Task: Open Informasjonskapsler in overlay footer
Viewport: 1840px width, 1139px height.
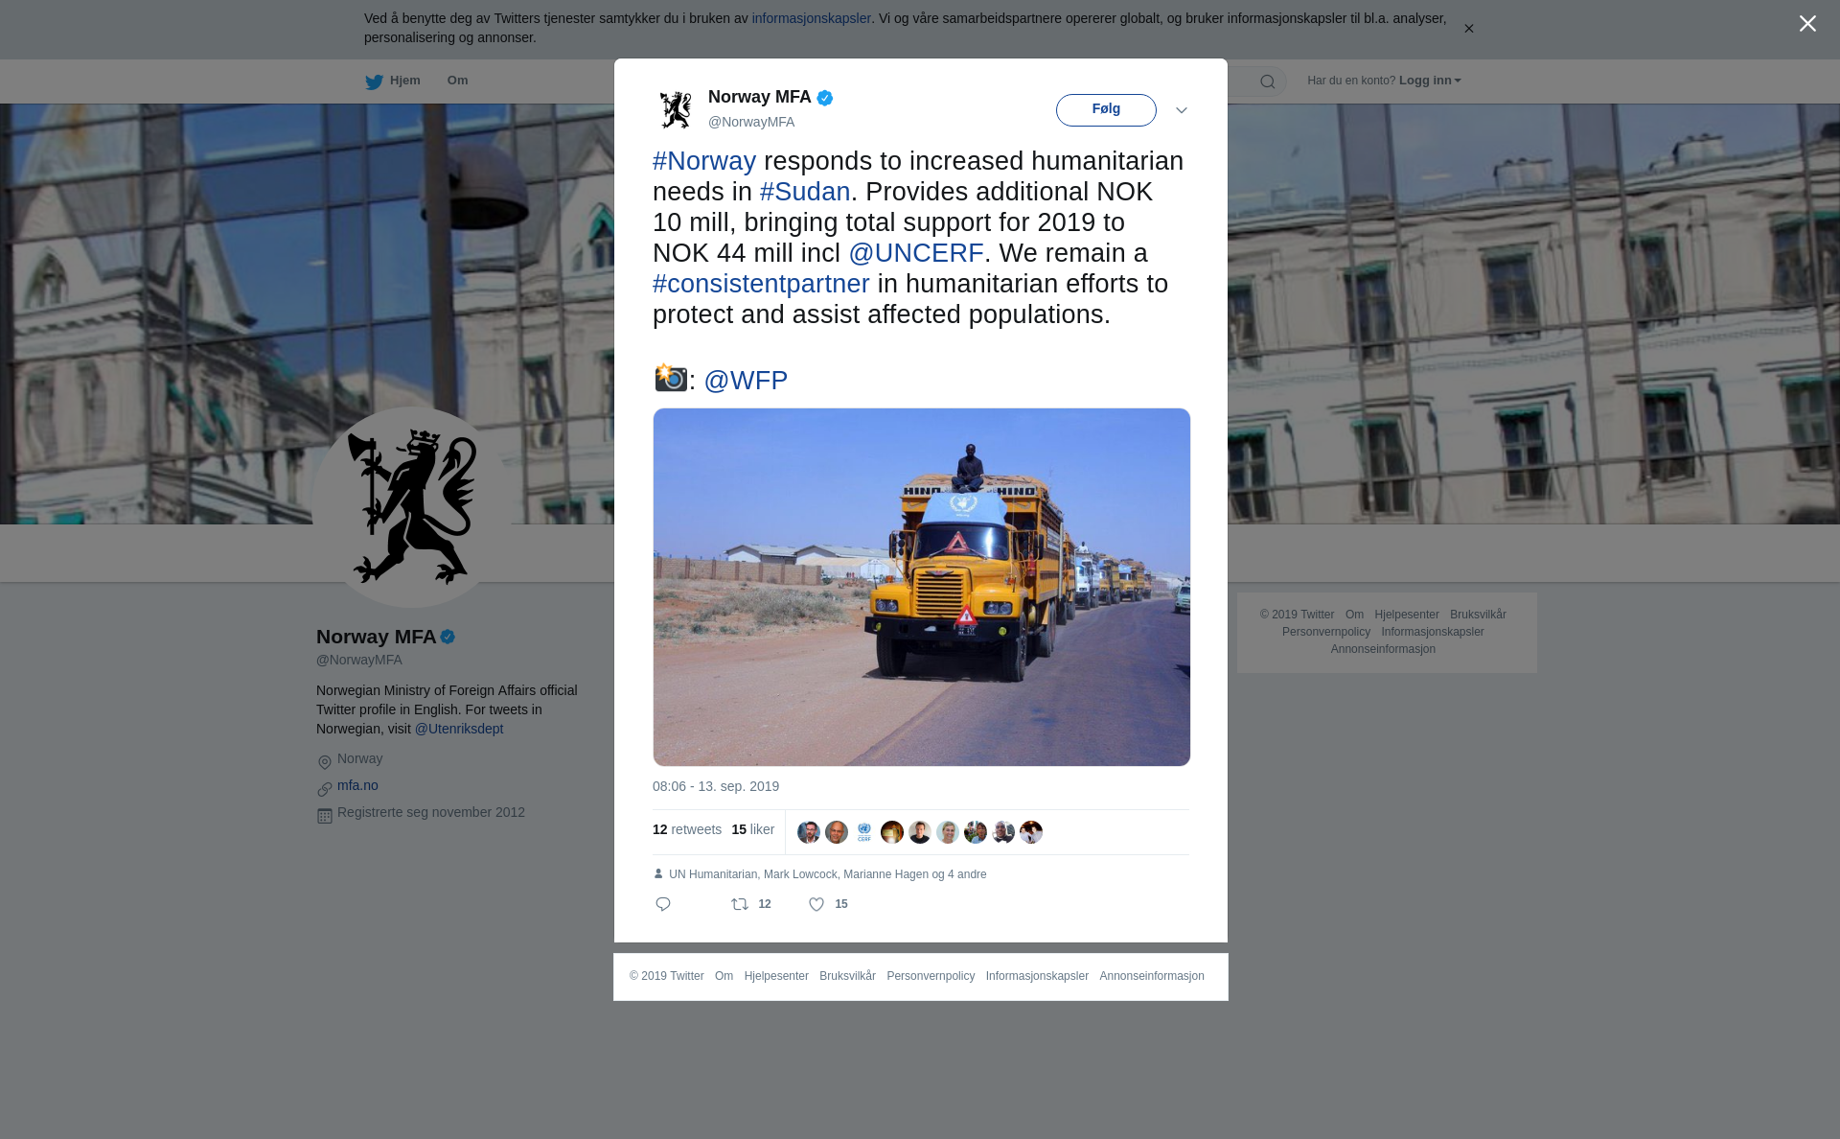Action: [1037, 976]
